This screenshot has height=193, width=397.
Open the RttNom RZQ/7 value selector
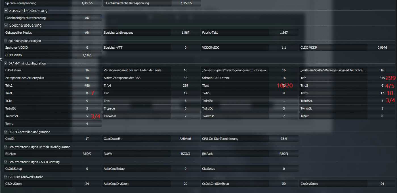[x=87, y=154]
